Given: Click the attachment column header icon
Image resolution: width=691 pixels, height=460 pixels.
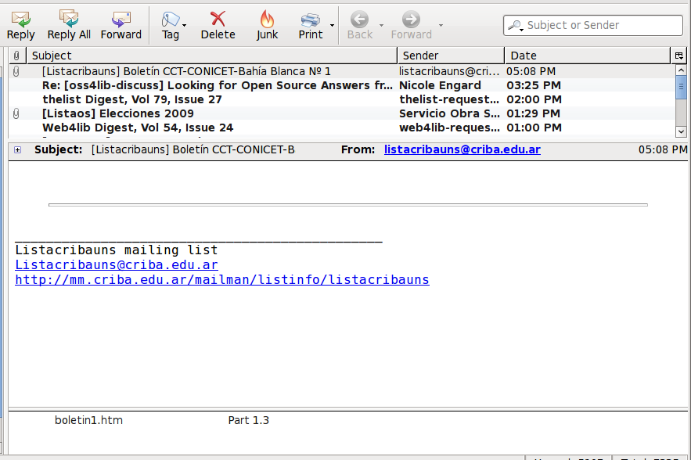Looking at the screenshot, I should tap(16, 56).
